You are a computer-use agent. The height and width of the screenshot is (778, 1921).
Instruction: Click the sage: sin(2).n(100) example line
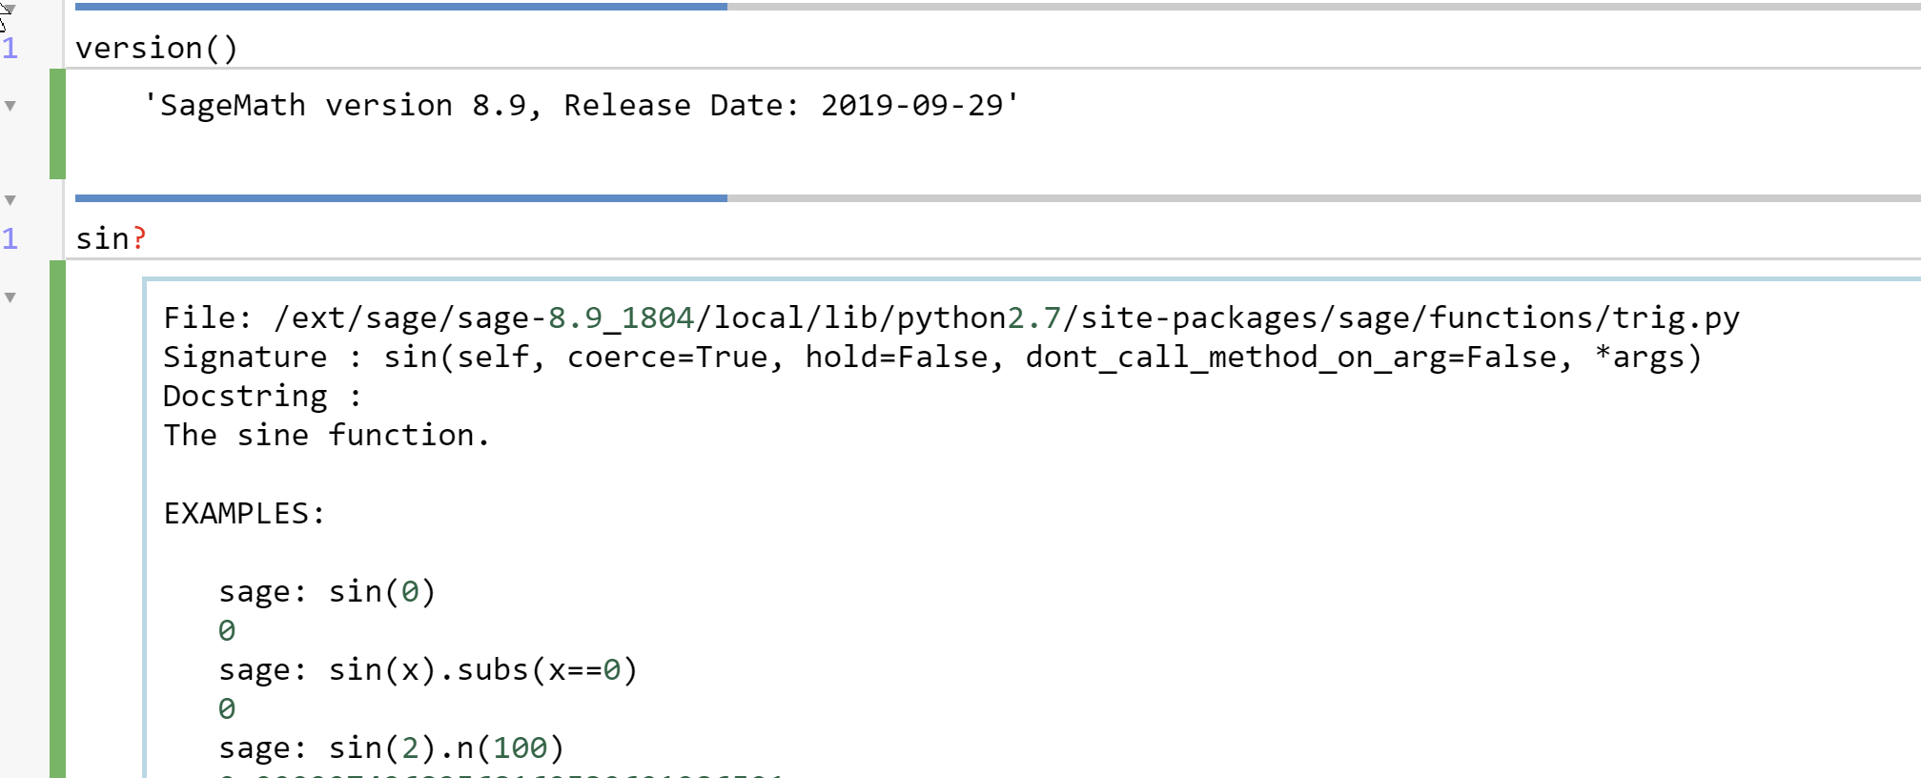(x=391, y=748)
